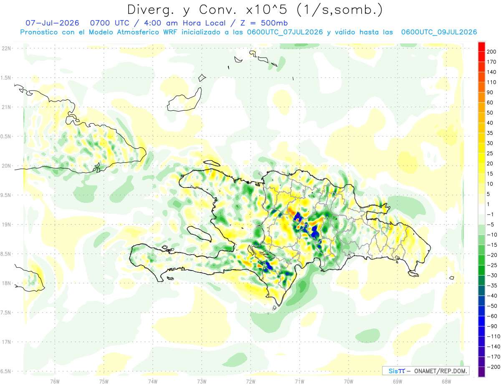The width and height of the screenshot is (501, 387).
Task: Click the '70W' longitude label
Action: (x=349, y=381)
